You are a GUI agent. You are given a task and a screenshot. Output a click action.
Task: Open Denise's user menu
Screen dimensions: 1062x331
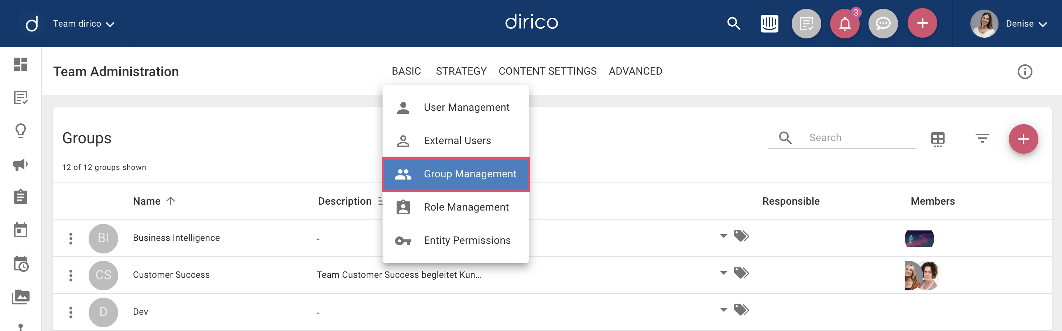click(x=1026, y=24)
